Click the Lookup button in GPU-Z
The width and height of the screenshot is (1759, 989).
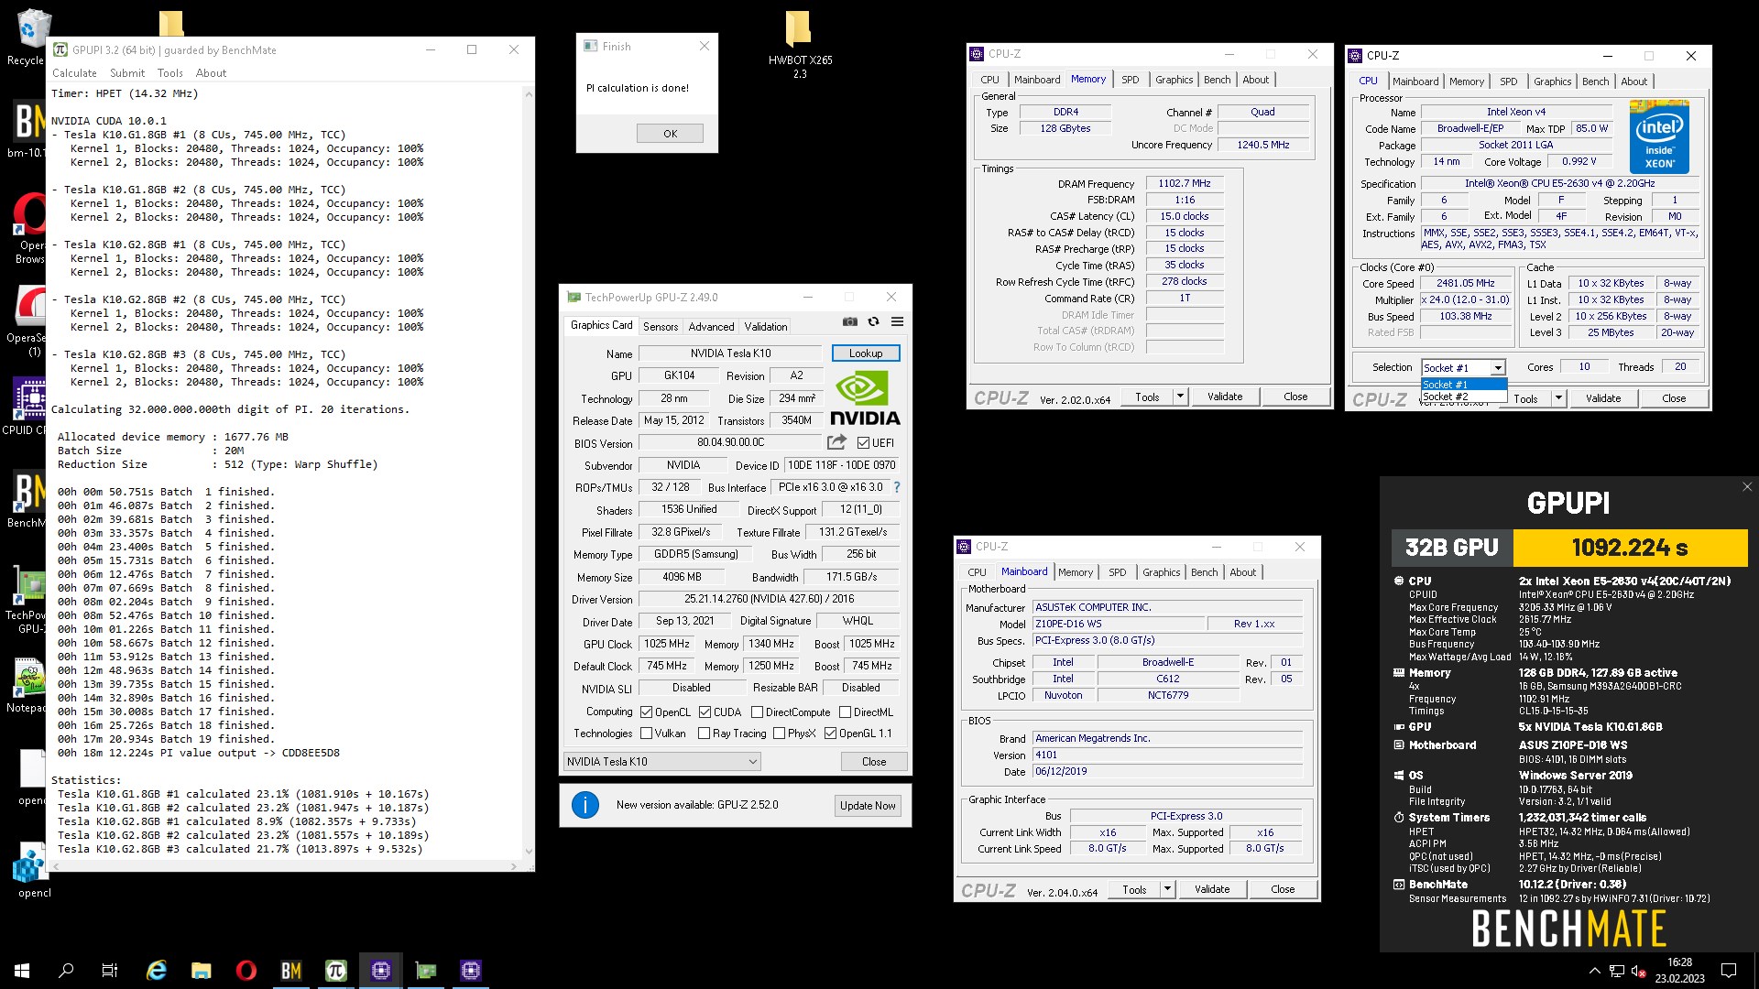click(866, 353)
